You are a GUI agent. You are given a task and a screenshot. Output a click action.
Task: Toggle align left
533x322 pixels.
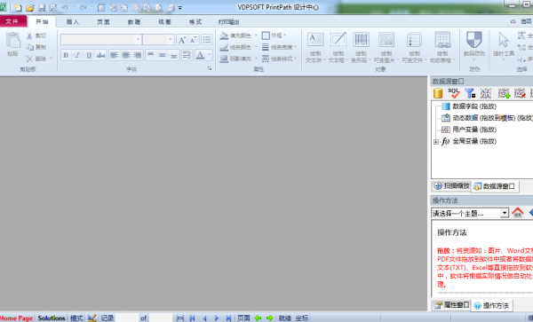pyautogui.click(x=115, y=55)
